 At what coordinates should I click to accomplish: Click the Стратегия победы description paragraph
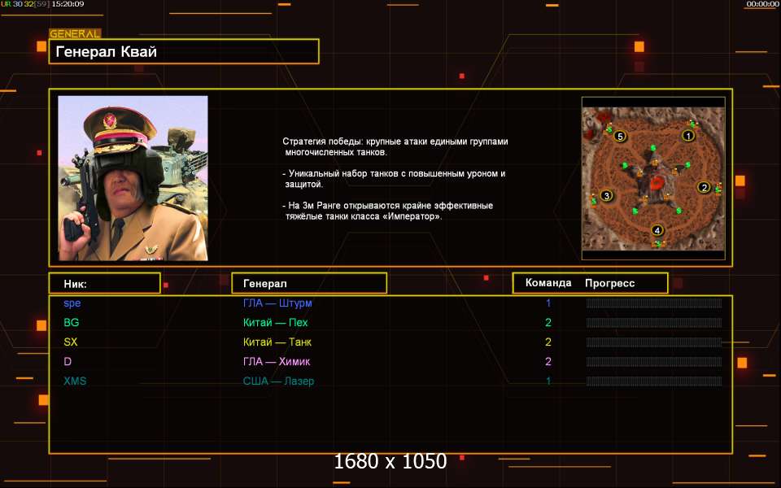[395, 147]
